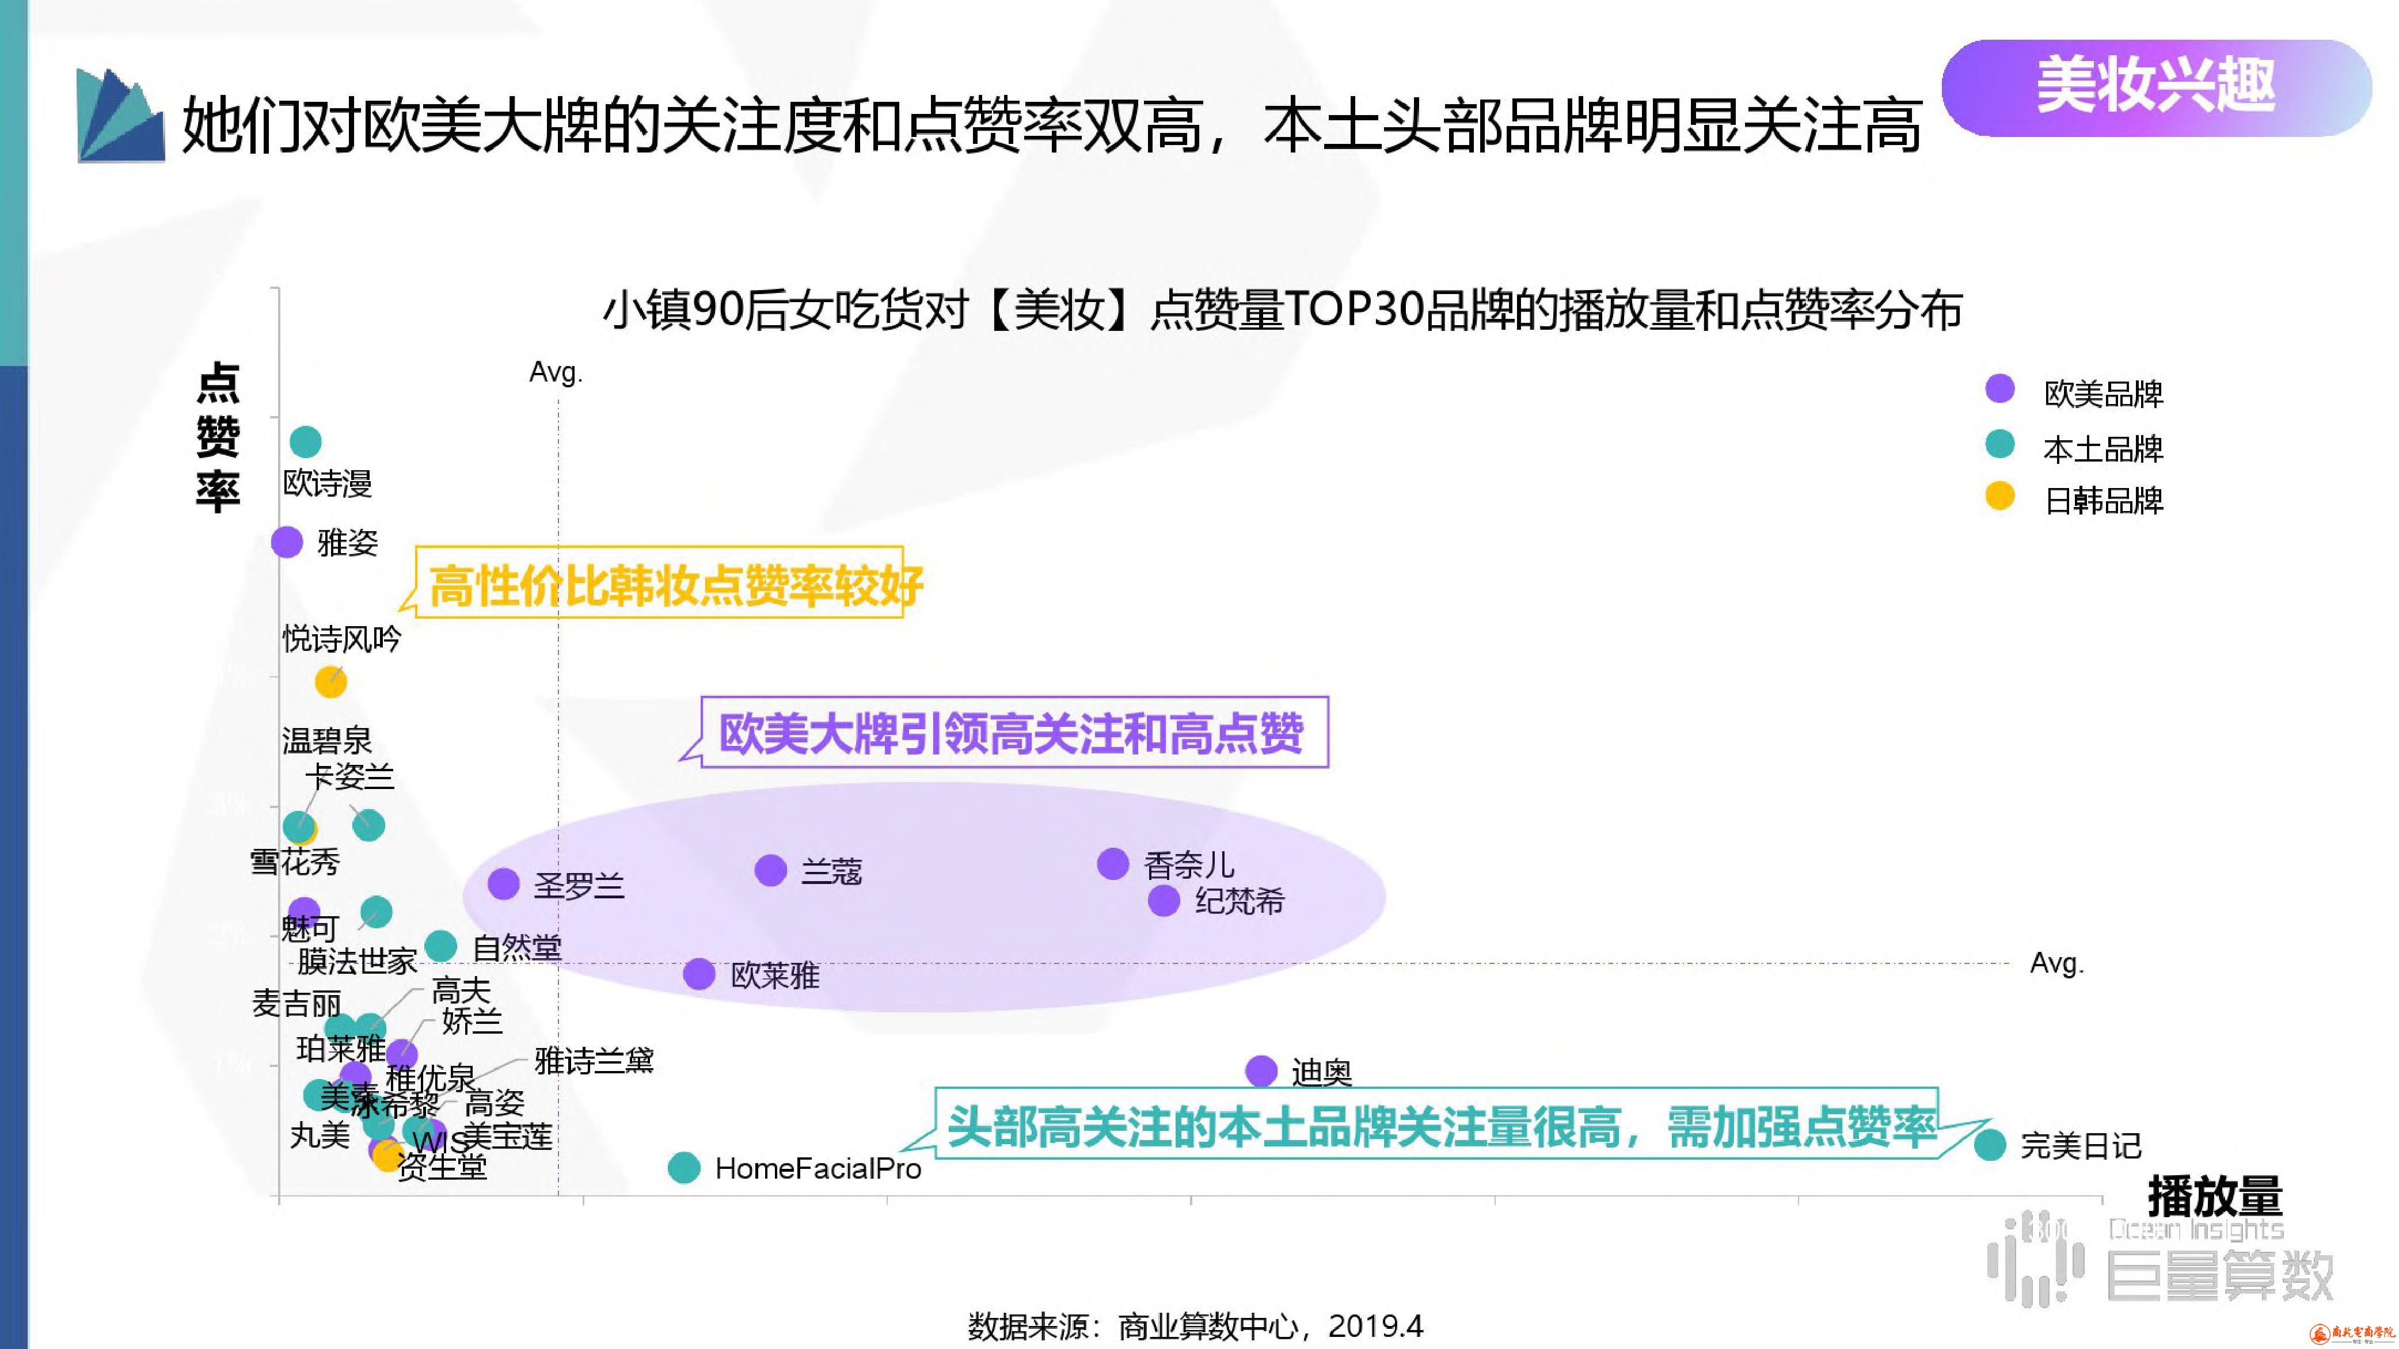Click the purple 香奈儿 data point
The image size is (2399, 1349).
click(x=1113, y=864)
